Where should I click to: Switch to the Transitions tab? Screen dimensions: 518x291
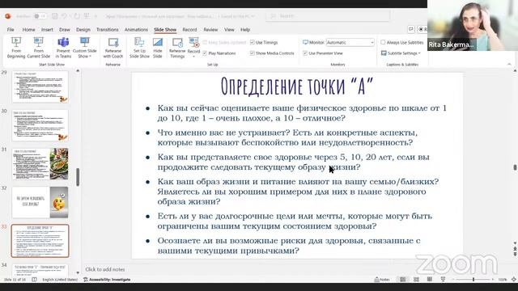pos(108,29)
